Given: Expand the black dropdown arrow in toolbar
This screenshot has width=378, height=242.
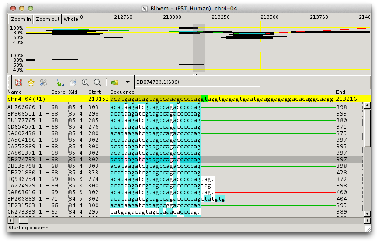Looking at the screenshot, I should (128, 82).
